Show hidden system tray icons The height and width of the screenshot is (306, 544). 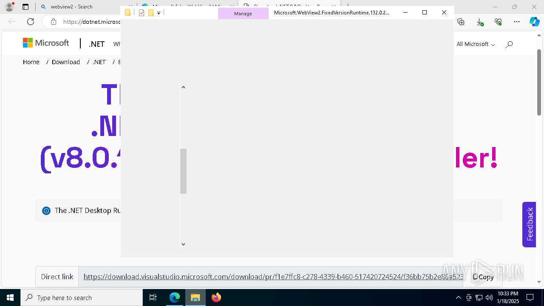pyautogui.click(x=458, y=297)
